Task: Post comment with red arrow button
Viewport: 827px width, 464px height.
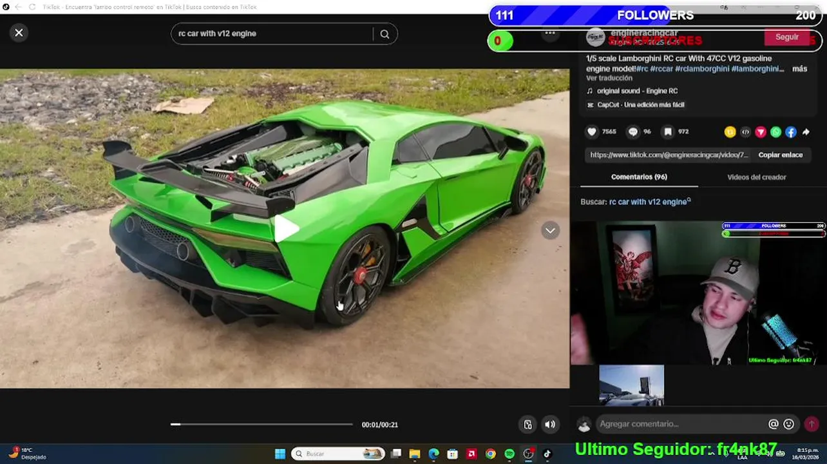Action: (812, 424)
